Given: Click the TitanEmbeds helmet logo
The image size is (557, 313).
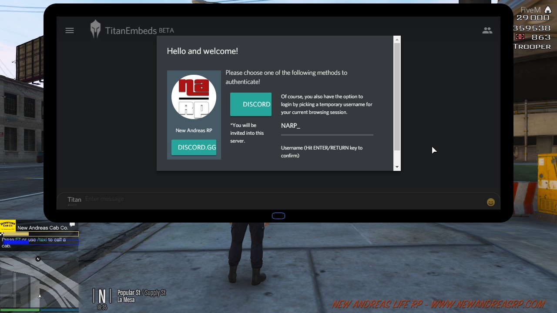Looking at the screenshot, I should tap(95, 30).
